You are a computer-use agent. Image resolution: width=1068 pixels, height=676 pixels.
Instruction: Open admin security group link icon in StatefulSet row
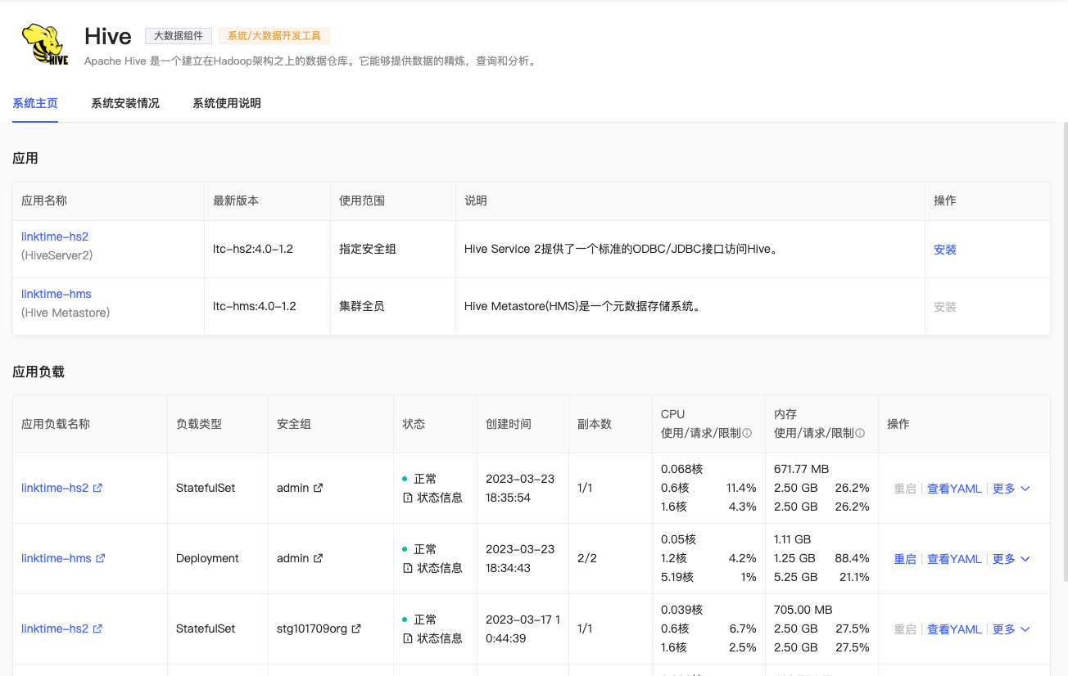pos(319,488)
